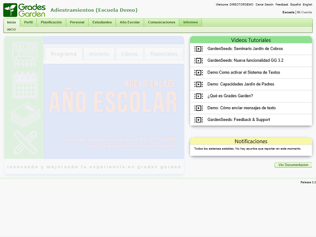Open the Planificación menu tab

coord(51,22)
